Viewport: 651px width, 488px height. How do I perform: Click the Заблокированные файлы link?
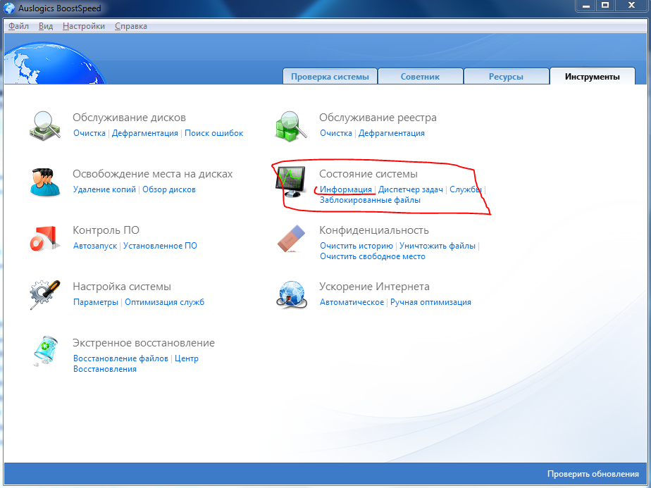pos(370,200)
